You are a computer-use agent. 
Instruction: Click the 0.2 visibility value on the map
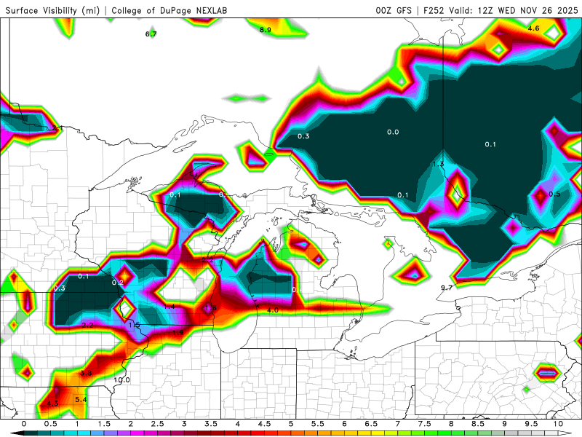click(x=118, y=283)
